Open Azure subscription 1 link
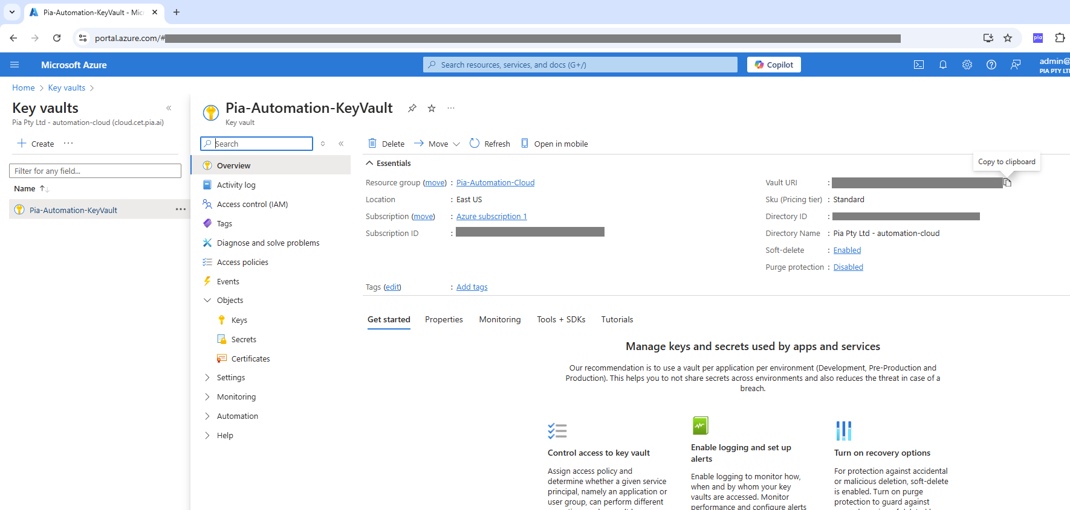The image size is (1070, 510). click(x=491, y=216)
